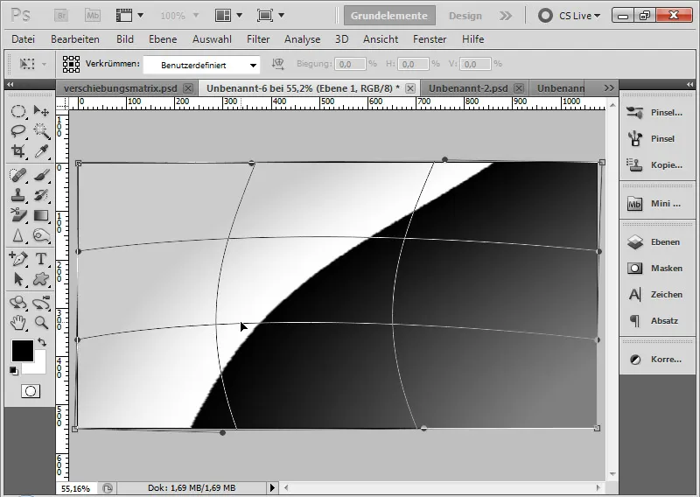Select the Grundelemente workspace
This screenshot has width=700, height=497.
click(389, 16)
